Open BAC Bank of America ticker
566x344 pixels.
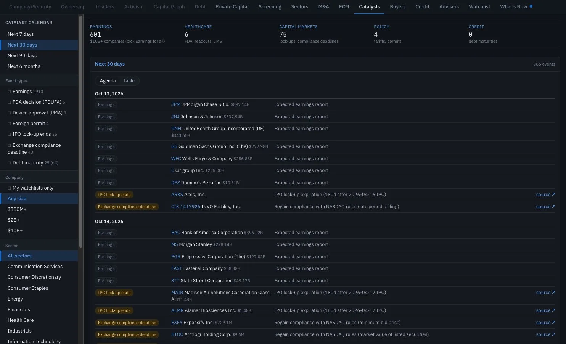175,233
